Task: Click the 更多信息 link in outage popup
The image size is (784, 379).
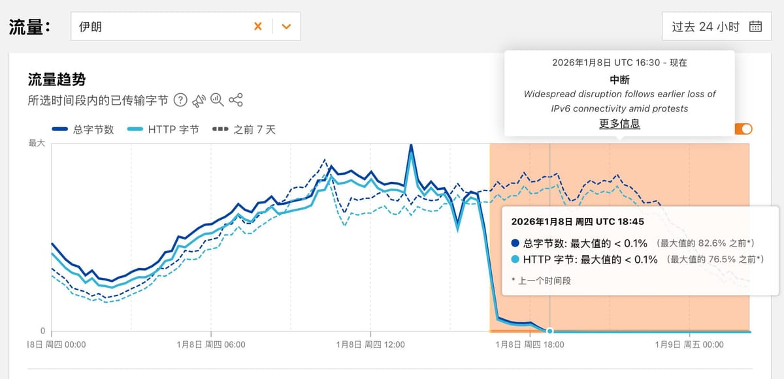Action: point(619,123)
